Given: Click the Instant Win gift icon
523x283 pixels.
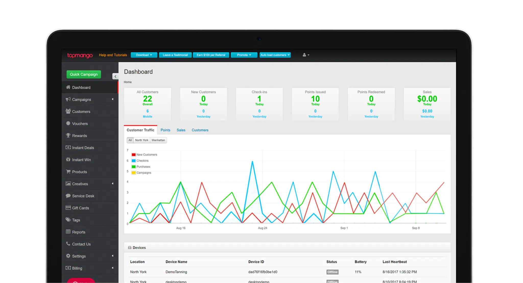Looking at the screenshot, I should coord(68,159).
